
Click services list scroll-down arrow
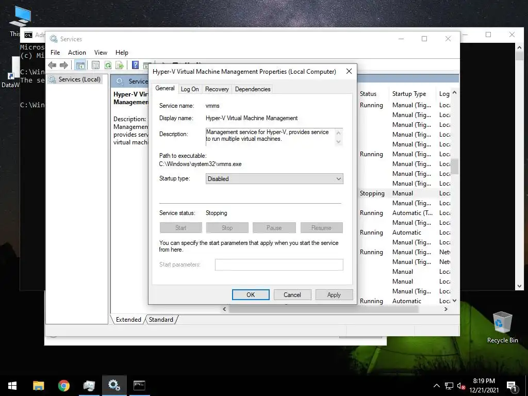455,301
